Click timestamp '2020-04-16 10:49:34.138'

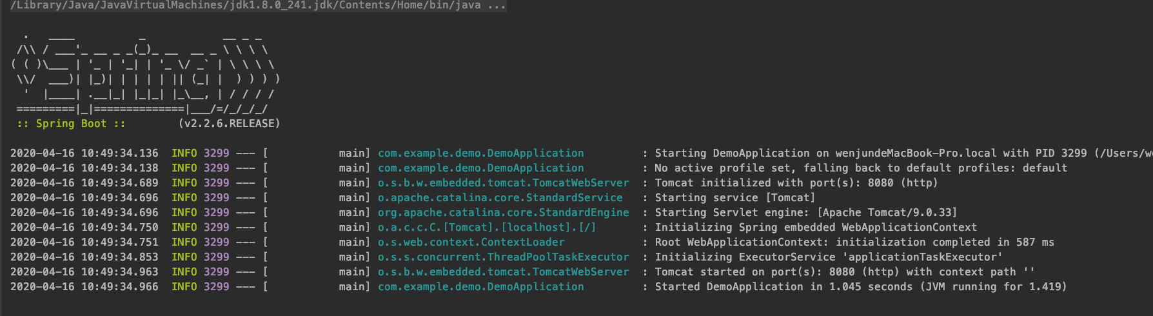click(x=84, y=168)
